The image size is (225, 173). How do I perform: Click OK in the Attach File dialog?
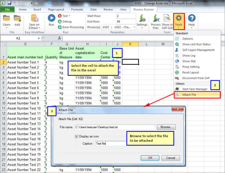point(150,158)
